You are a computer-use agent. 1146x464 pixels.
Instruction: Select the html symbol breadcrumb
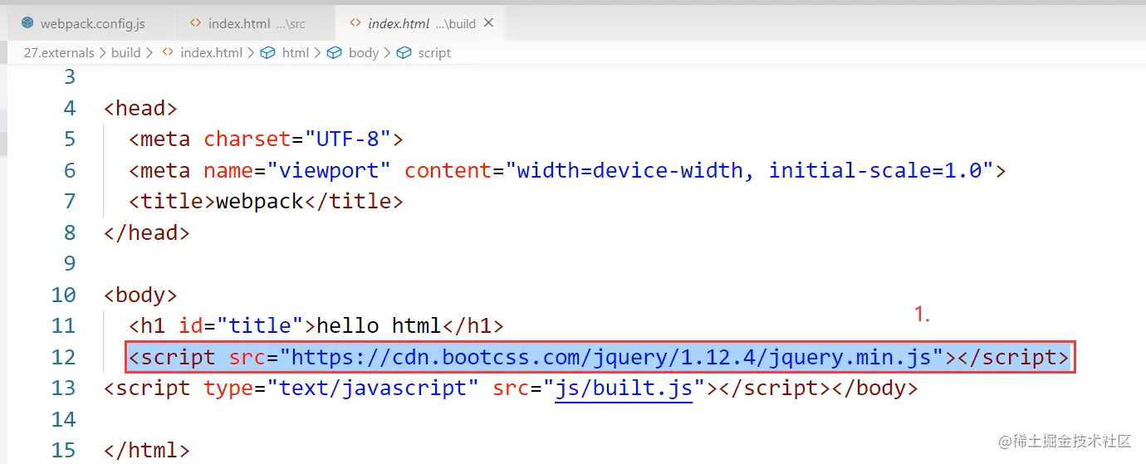click(296, 52)
